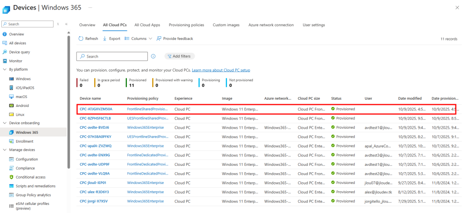Sort by Device name column header
Screen dimensions: 464x213
point(90,98)
